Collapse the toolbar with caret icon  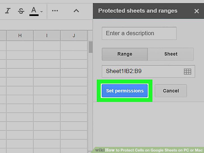(76, 11)
